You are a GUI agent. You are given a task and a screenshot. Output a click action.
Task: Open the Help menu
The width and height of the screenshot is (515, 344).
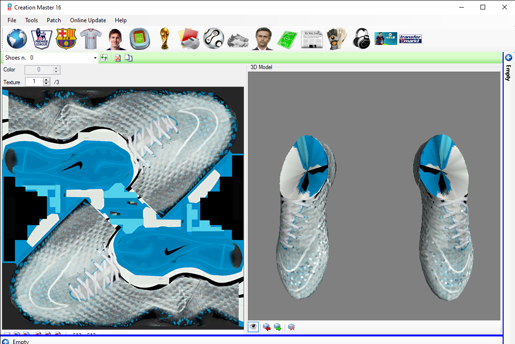[121, 20]
